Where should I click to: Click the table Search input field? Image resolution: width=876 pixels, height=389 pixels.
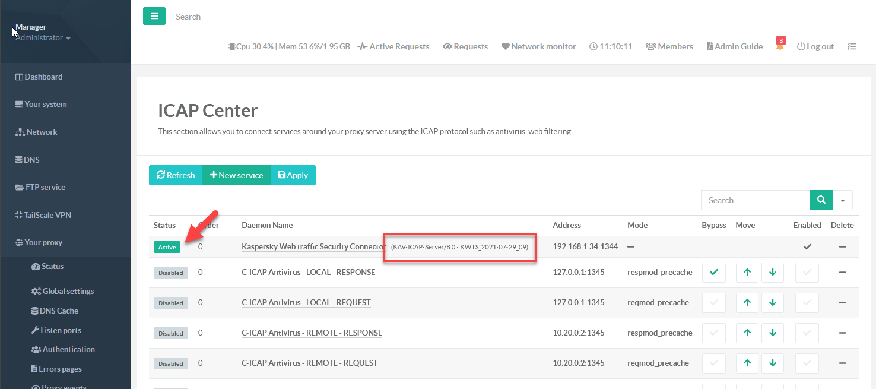(x=755, y=200)
